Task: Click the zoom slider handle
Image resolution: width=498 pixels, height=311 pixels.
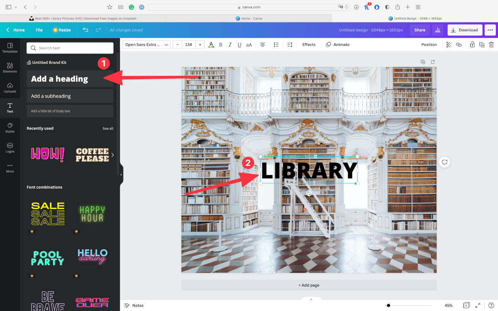Action: click(x=388, y=306)
